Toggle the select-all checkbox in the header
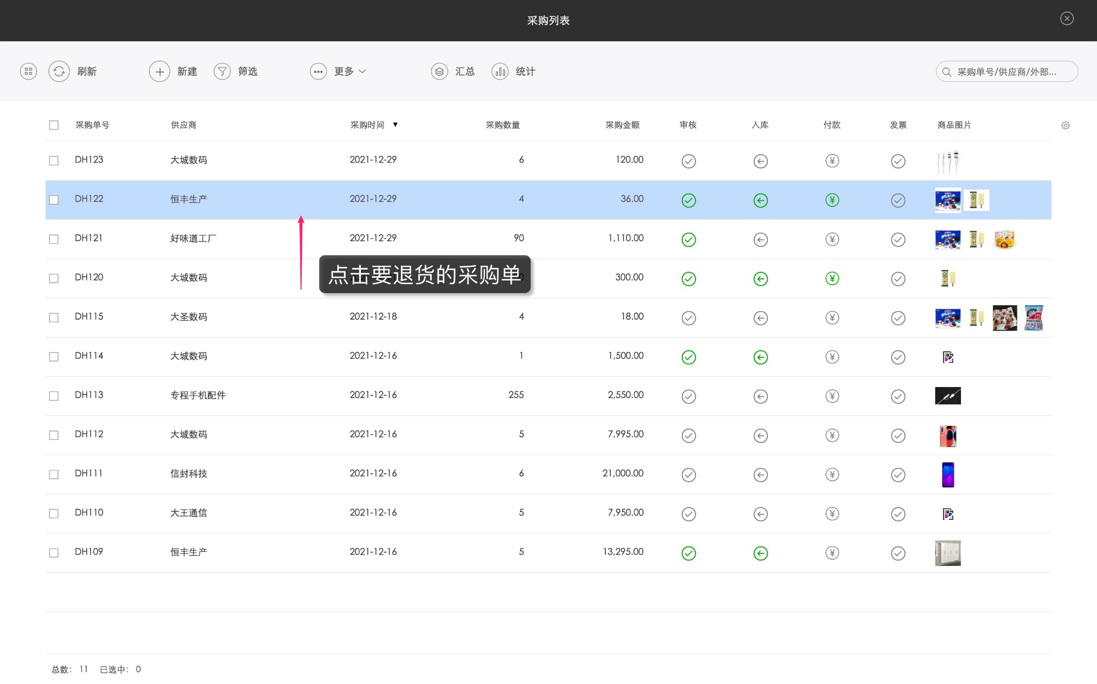The image size is (1097, 684). click(x=54, y=125)
